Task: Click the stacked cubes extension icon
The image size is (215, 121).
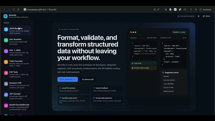Action: coord(180,9)
